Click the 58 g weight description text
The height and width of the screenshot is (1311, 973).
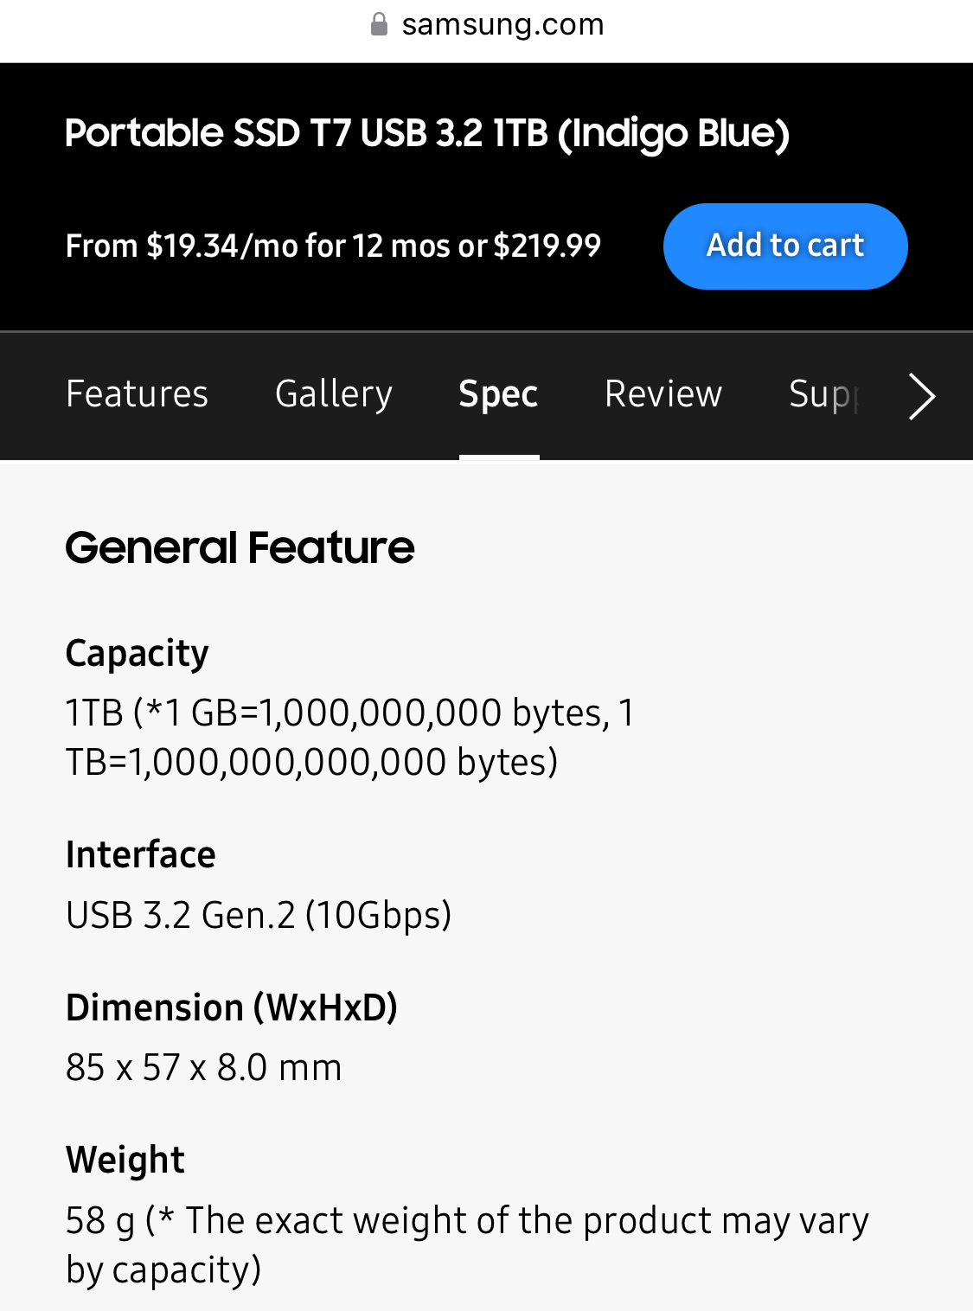pyautogui.click(x=467, y=1244)
